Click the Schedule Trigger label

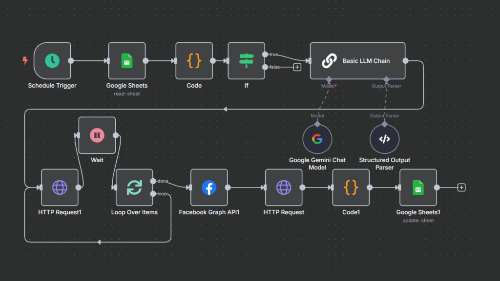pos(52,86)
